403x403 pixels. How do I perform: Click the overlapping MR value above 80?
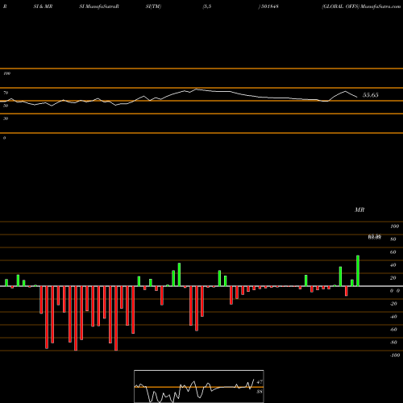pyautogui.click(x=375, y=237)
